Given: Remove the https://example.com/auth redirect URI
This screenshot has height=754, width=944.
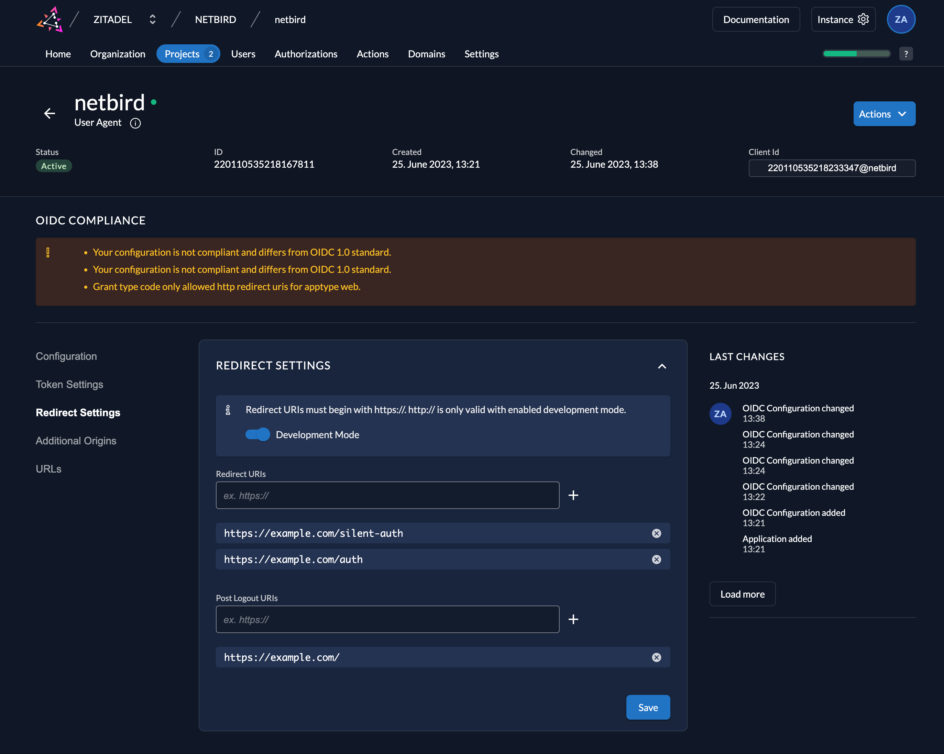Looking at the screenshot, I should pos(656,559).
